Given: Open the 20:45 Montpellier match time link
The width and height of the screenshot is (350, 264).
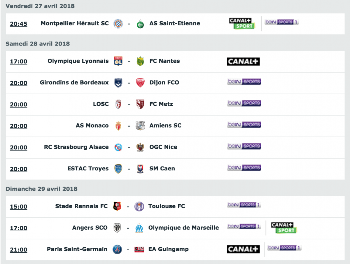Looking at the screenshot, I should (x=19, y=24).
